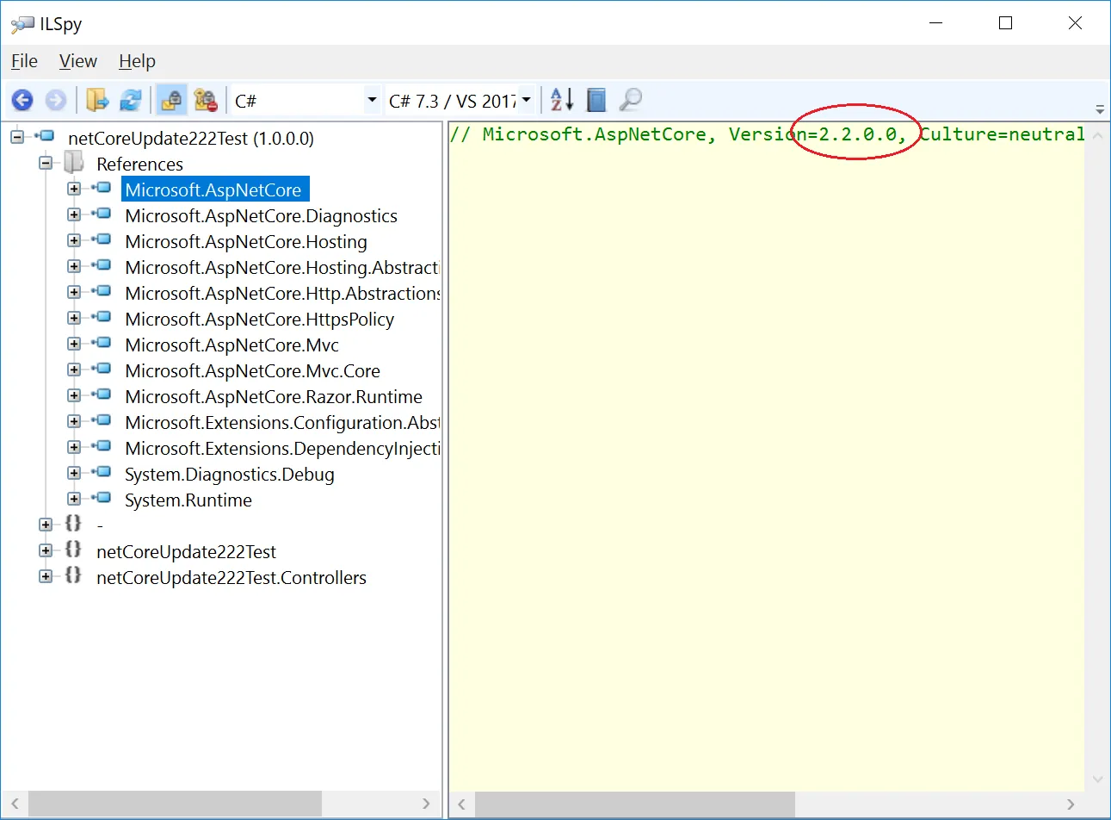
Task: Collapse the netCoreUpdate222Test assembly node
Action: click(x=17, y=137)
